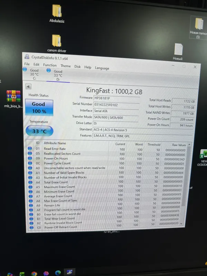
Task: Click the Threshold column header
Action: (154, 145)
